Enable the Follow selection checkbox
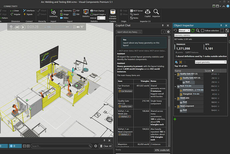The image size is (230, 154). [x=203, y=31]
